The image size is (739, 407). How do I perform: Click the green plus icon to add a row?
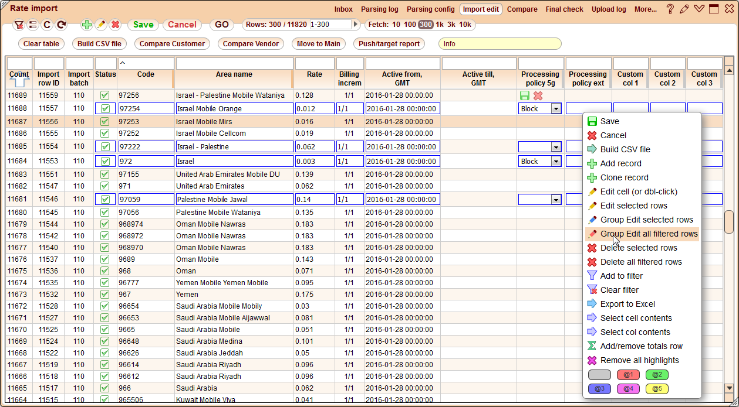click(x=86, y=25)
